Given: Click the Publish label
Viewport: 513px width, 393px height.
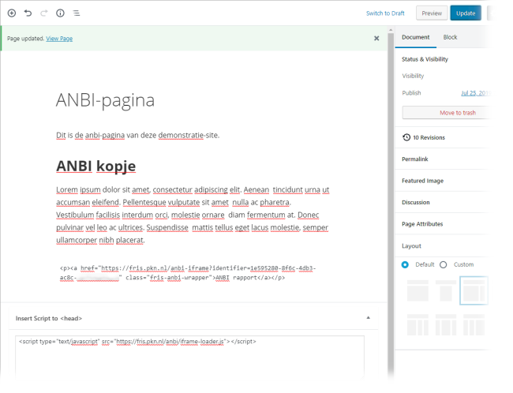Looking at the screenshot, I should [x=411, y=93].
